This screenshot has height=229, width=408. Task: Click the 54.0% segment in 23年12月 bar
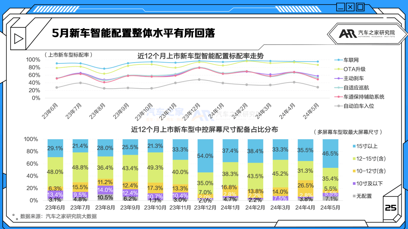[205, 156]
